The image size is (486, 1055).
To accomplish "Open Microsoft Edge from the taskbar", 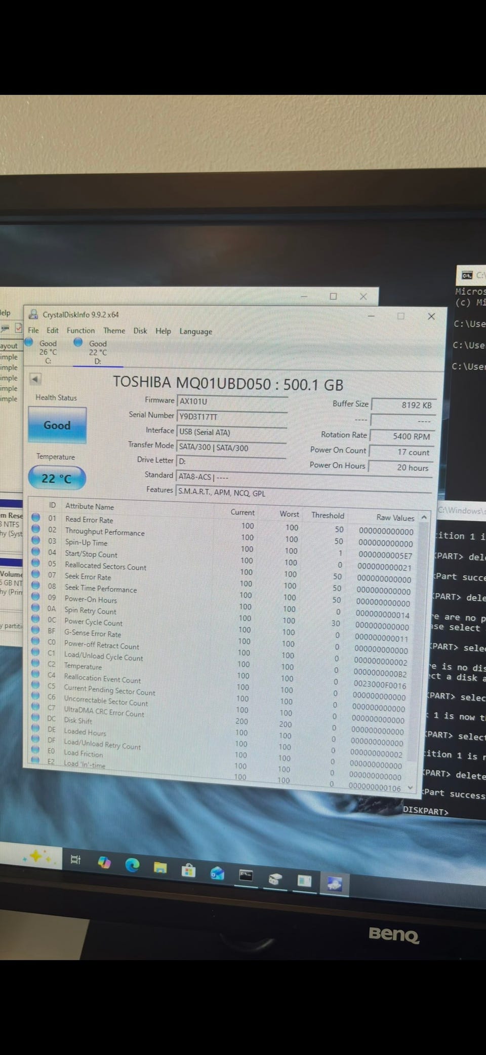I will pos(132,864).
